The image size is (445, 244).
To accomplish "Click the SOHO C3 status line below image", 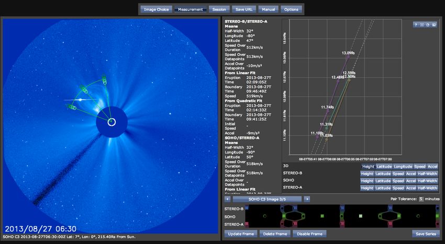I will 69,237.
